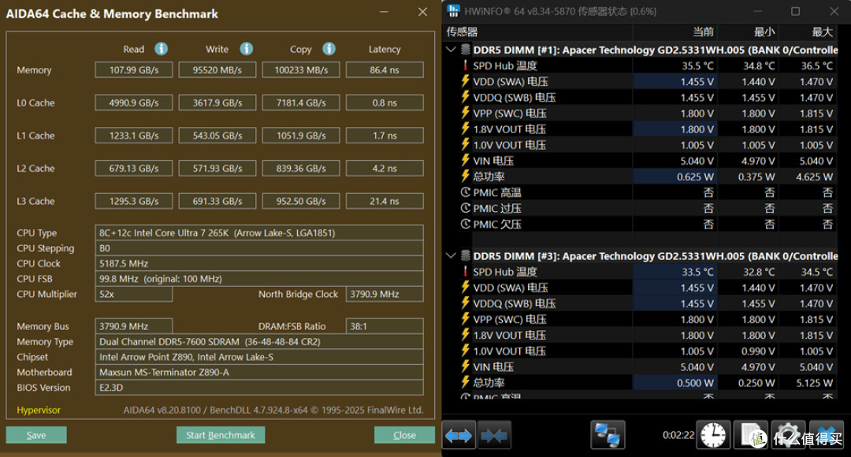Select DIMM #1 1.0V VOUT 电压 row
This screenshot has width=851, height=457.
point(647,145)
